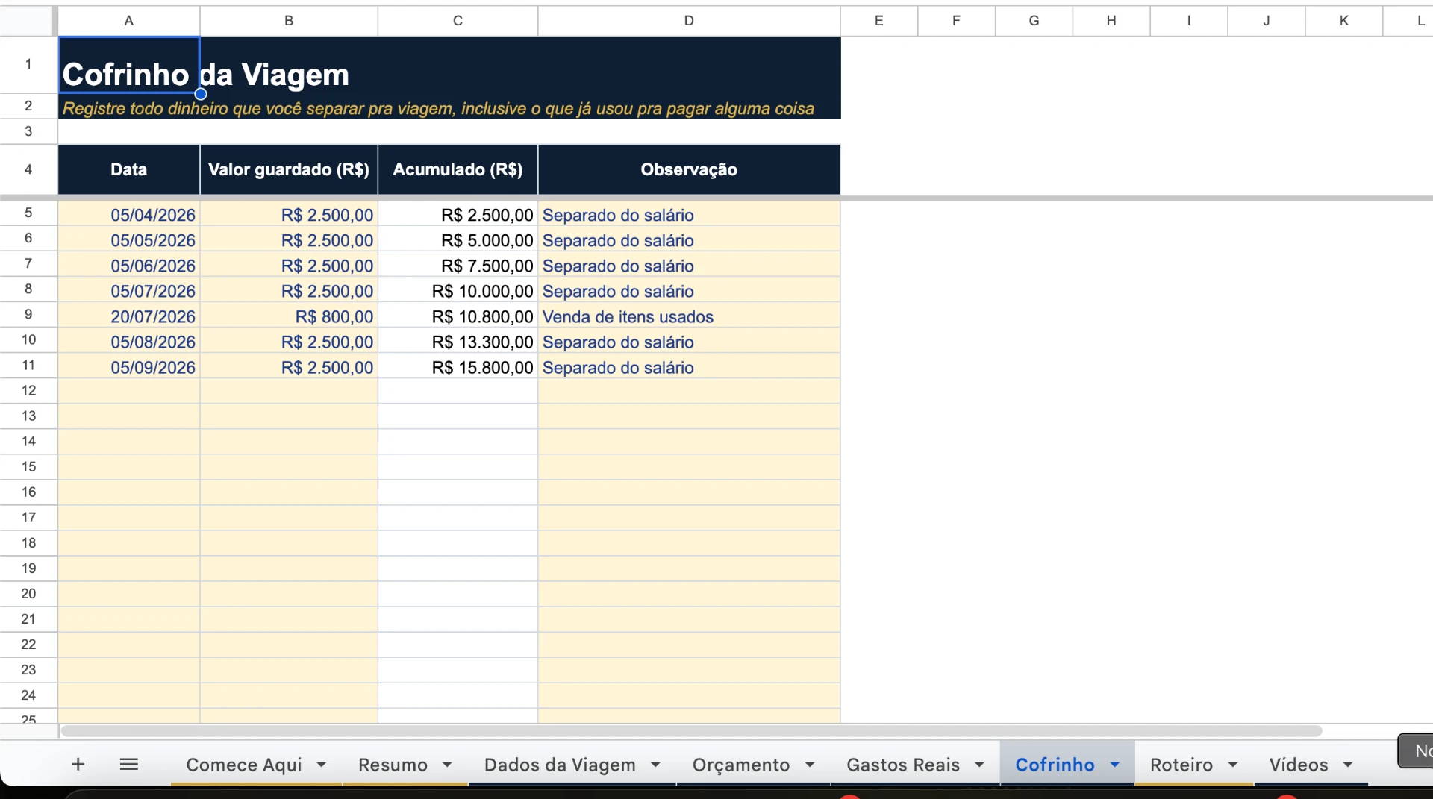
Task: Open Cofrinho tab dropdown arrow
Action: pos(1114,765)
